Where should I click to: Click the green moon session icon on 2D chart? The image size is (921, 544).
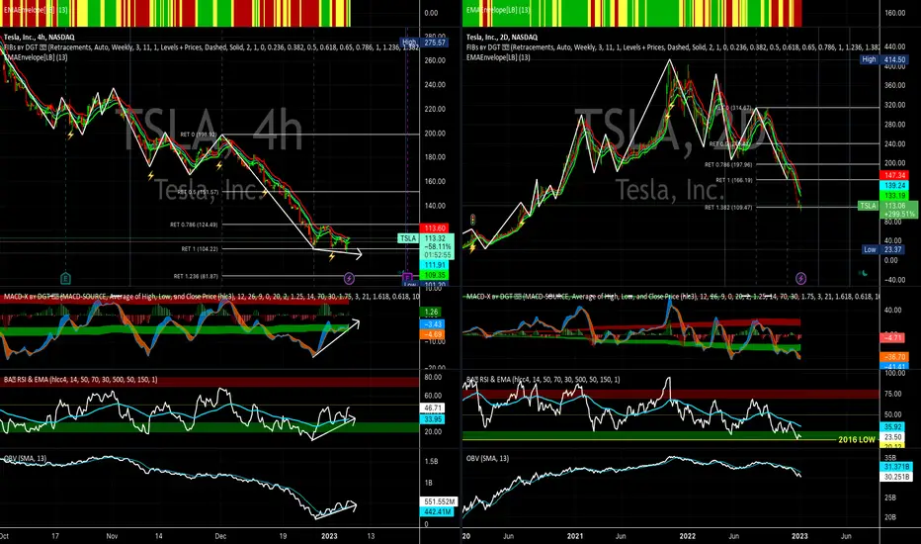(x=864, y=273)
